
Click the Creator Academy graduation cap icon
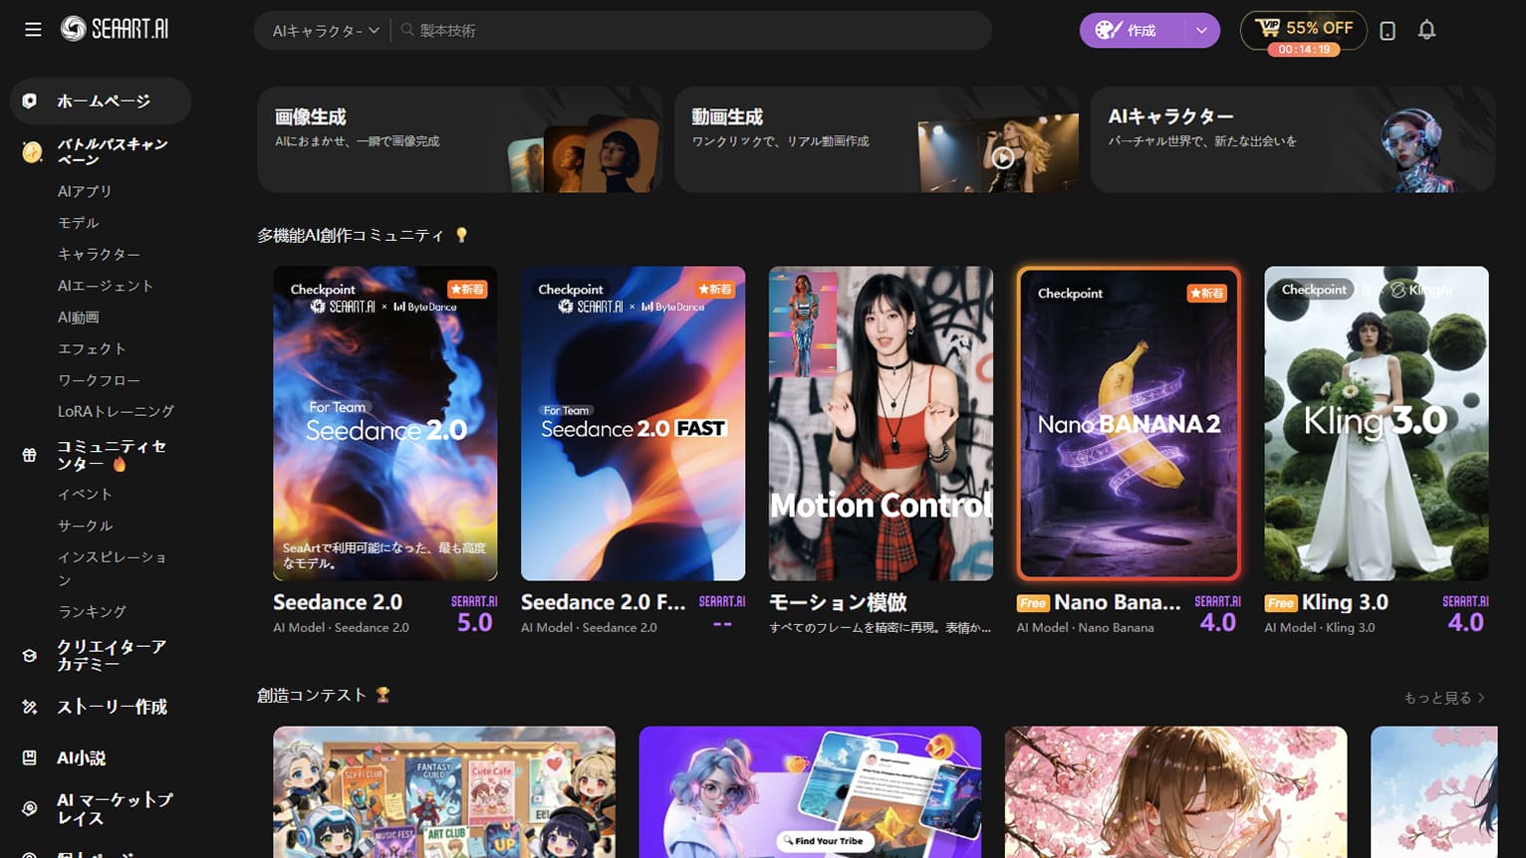coord(30,655)
